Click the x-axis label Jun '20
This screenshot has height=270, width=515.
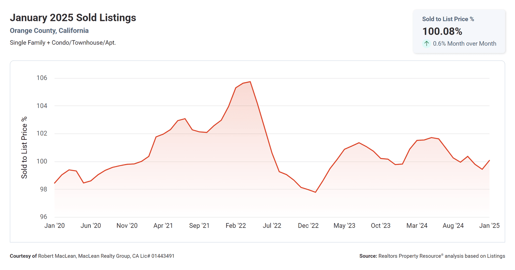[91, 226]
